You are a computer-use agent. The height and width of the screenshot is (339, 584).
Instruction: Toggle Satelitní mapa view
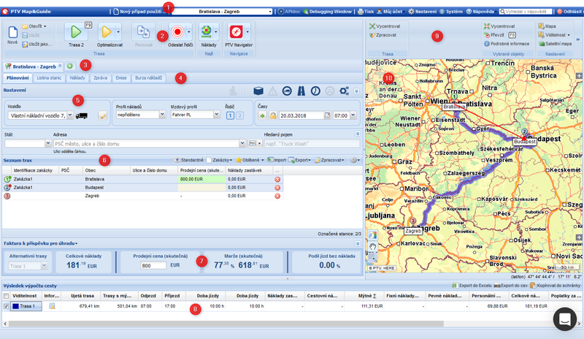pyautogui.click(x=555, y=44)
